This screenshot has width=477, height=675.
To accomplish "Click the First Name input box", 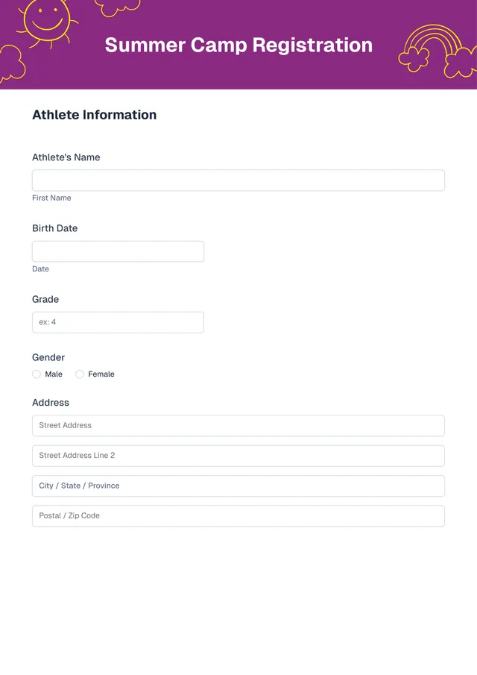I will point(237,180).
